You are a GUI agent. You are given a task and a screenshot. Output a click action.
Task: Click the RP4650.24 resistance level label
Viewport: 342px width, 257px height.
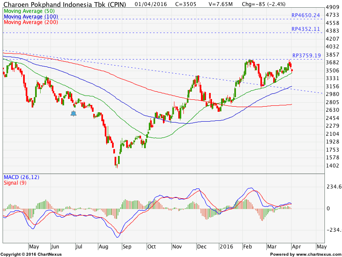pos(306,15)
